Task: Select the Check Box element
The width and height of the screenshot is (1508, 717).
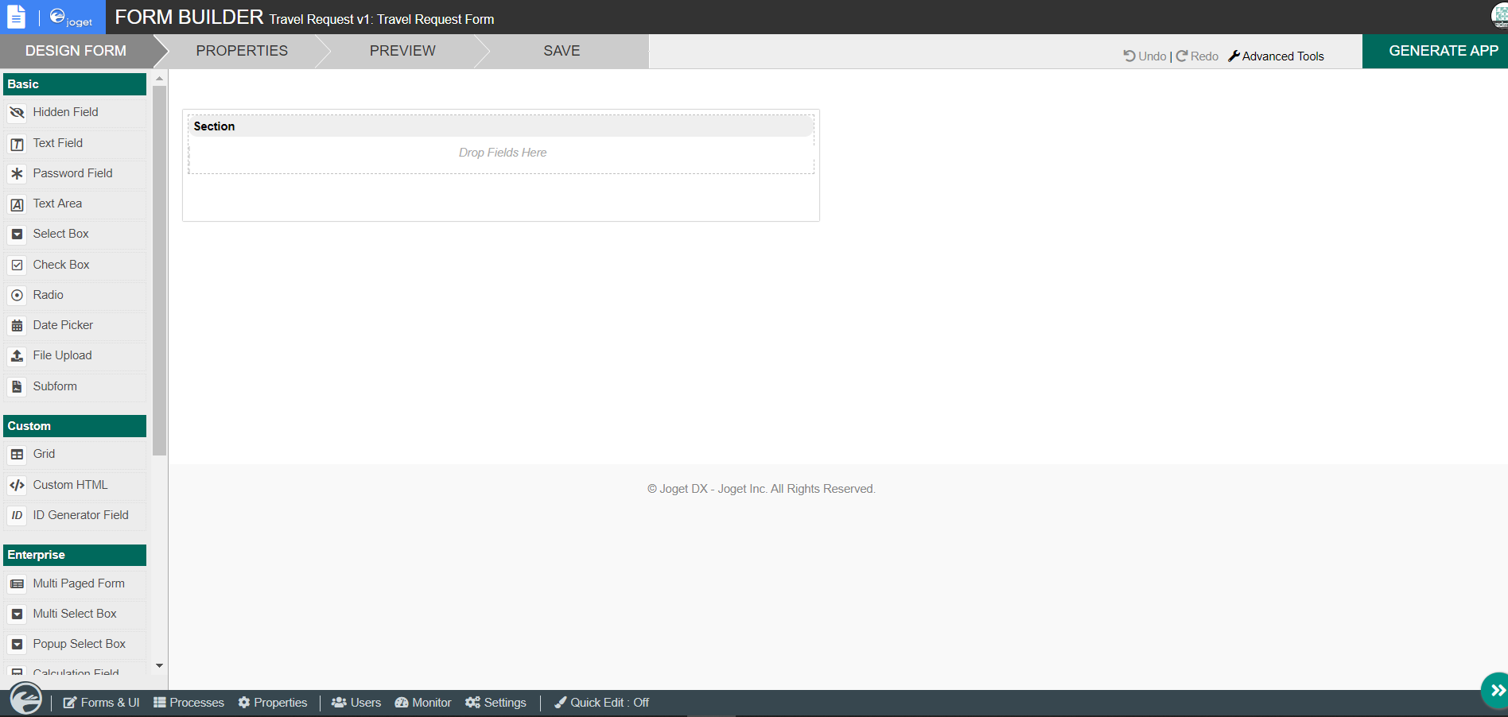Action: [x=61, y=265]
